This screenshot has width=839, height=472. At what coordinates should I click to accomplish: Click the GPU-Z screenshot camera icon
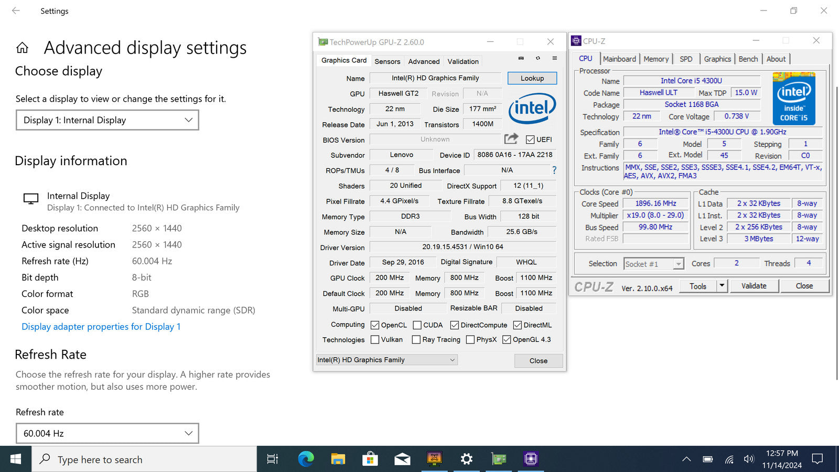(x=521, y=58)
